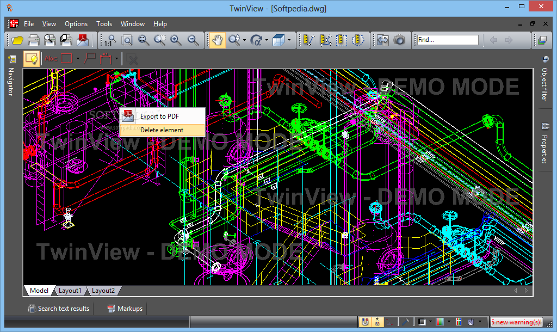557x332 pixels.
Task: Expand the 3D view cube dropdown
Action: (x=289, y=40)
